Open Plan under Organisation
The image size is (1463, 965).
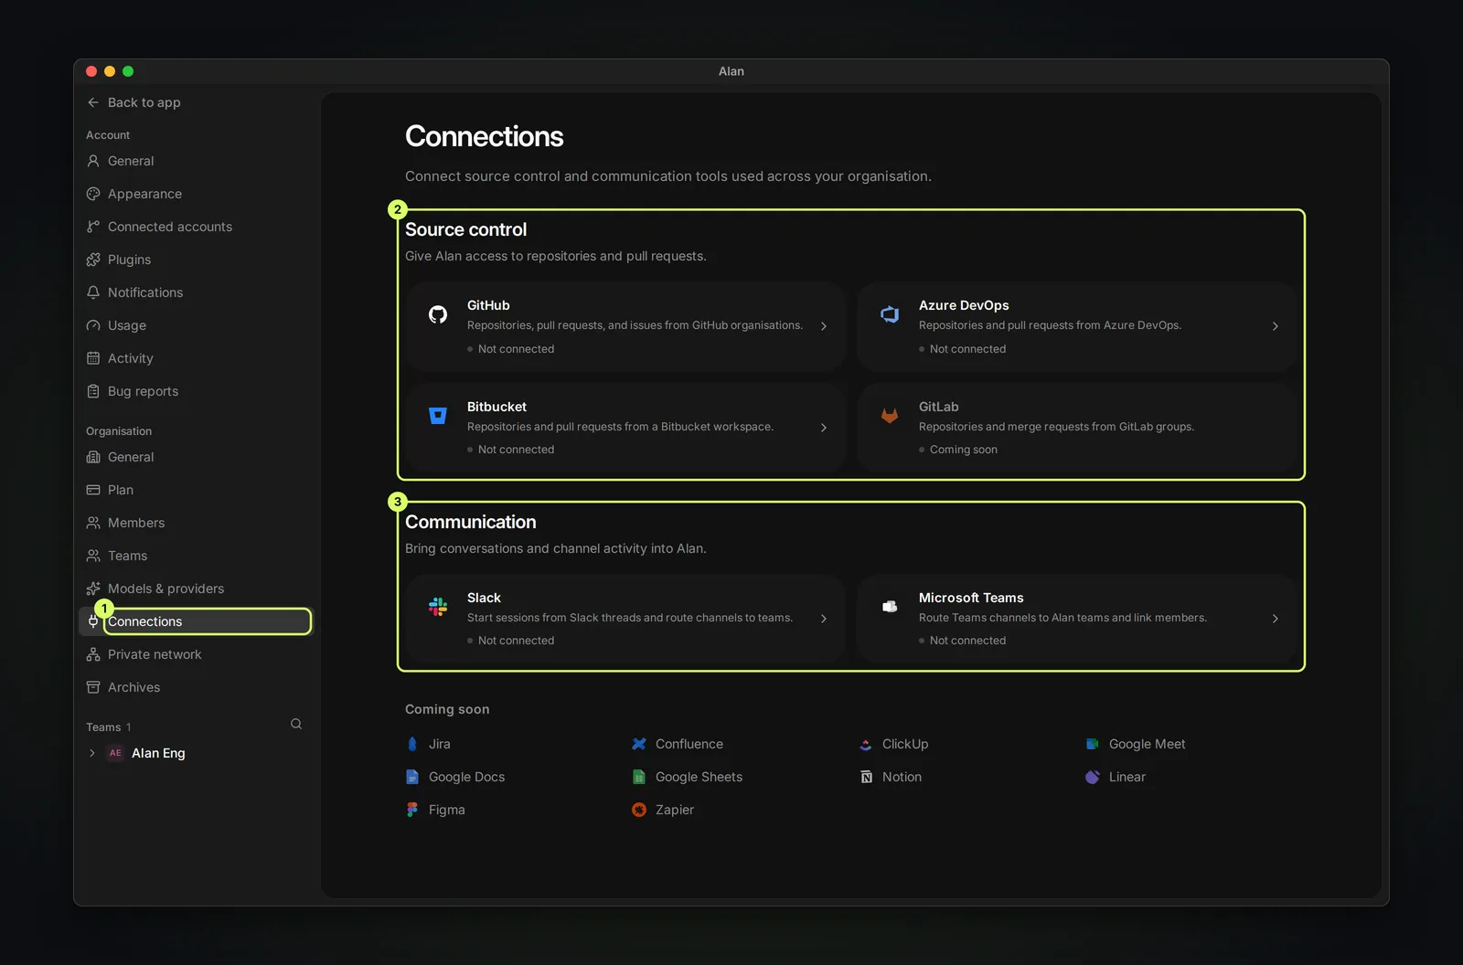197,490
